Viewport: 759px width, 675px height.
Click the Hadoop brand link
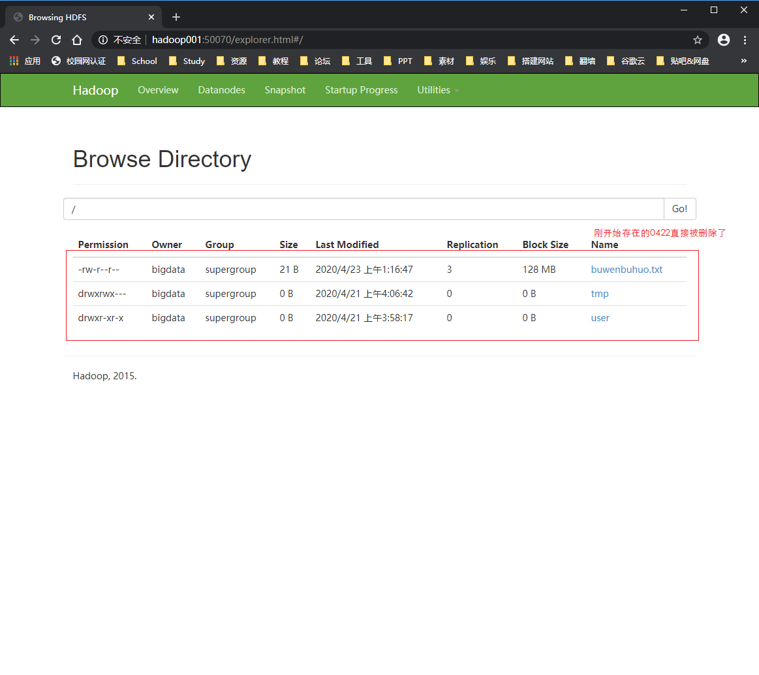95,91
